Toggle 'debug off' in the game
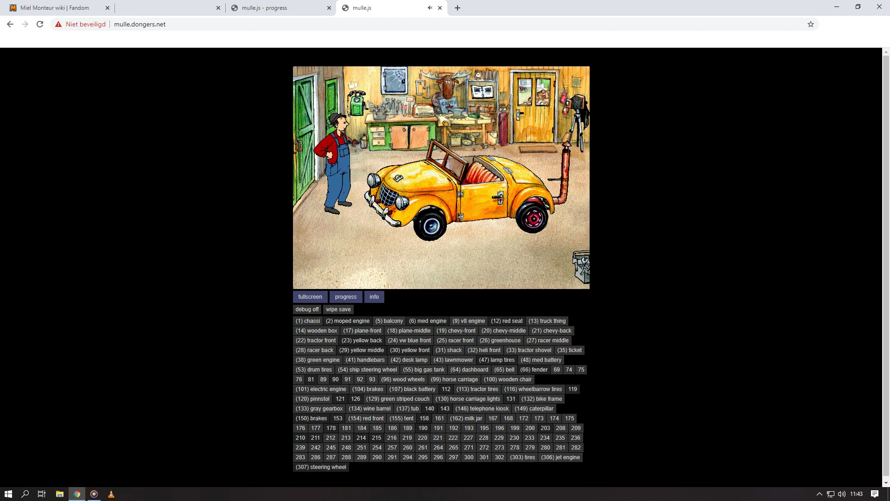Viewport: 890px width, 501px height. 307,309
